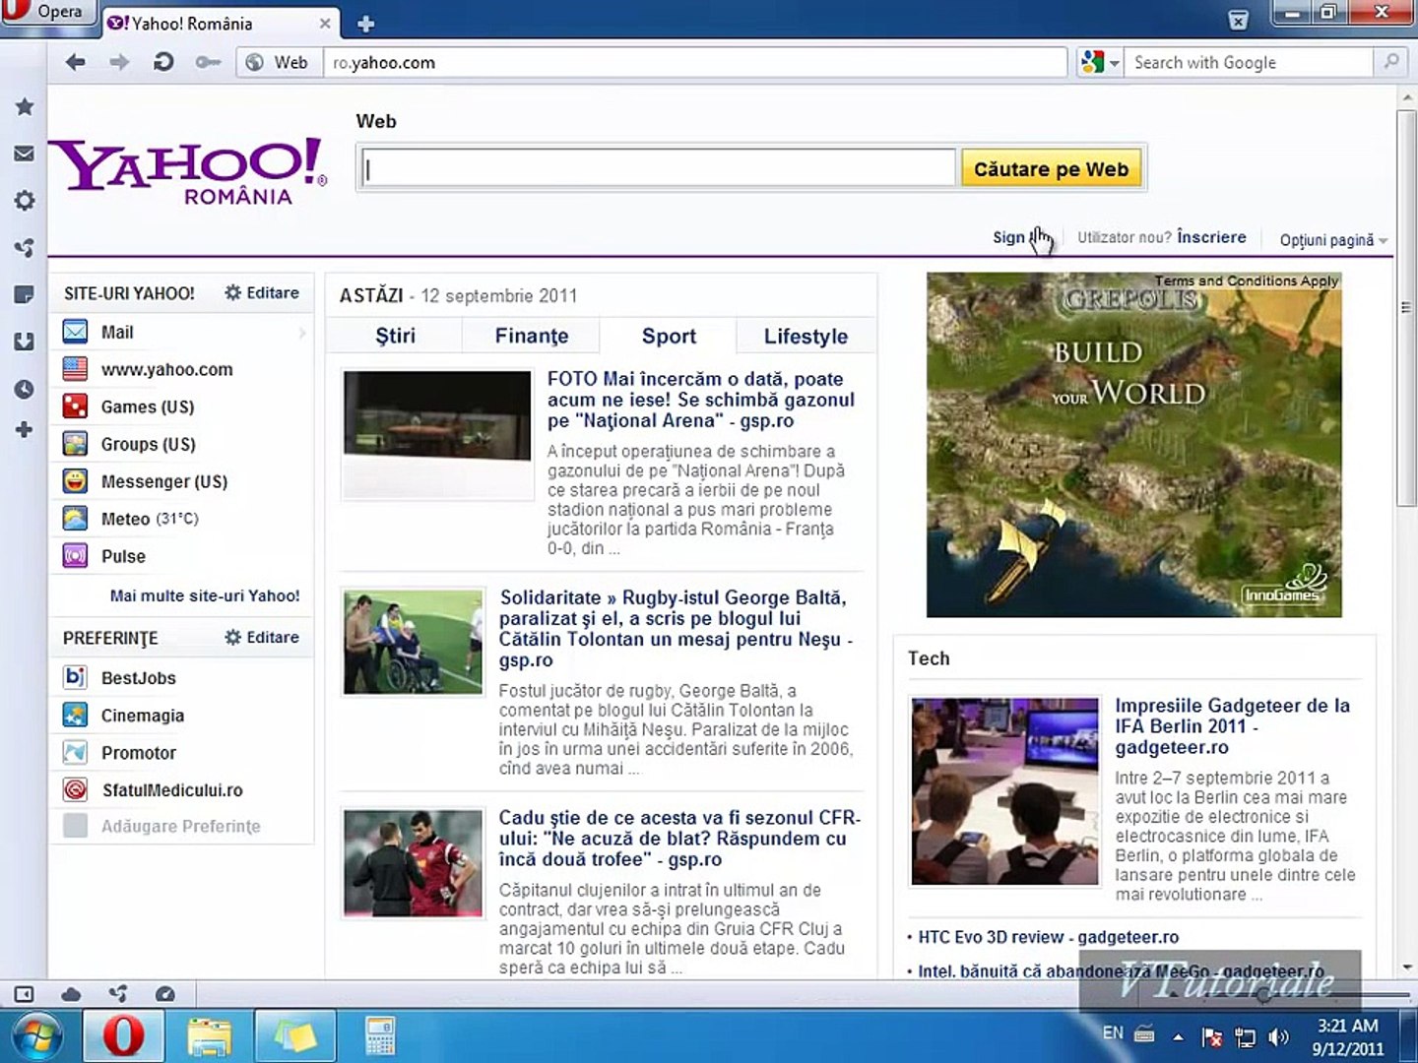Image resolution: width=1418 pixels, height=1063 pixels.
Task: Click the password manager key icon
Action: coord(208,62)
